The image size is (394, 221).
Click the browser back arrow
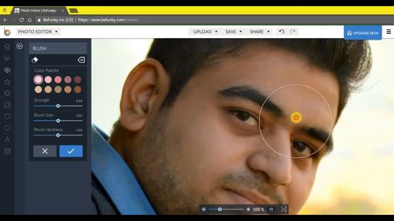pyautogui.click(x=6, y=20)
